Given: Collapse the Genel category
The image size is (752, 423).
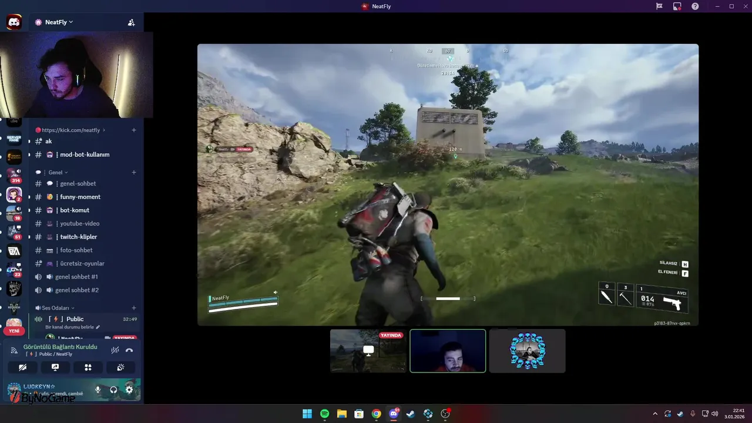Looking at the screenshot, I should tap(52, 172).
